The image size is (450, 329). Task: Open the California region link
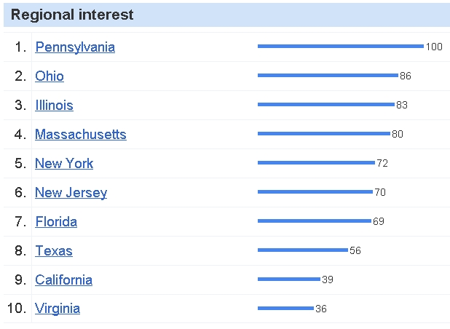point(63,280)
